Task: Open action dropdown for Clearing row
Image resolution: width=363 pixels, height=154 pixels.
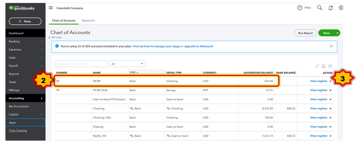Action: tap(331, 127)
